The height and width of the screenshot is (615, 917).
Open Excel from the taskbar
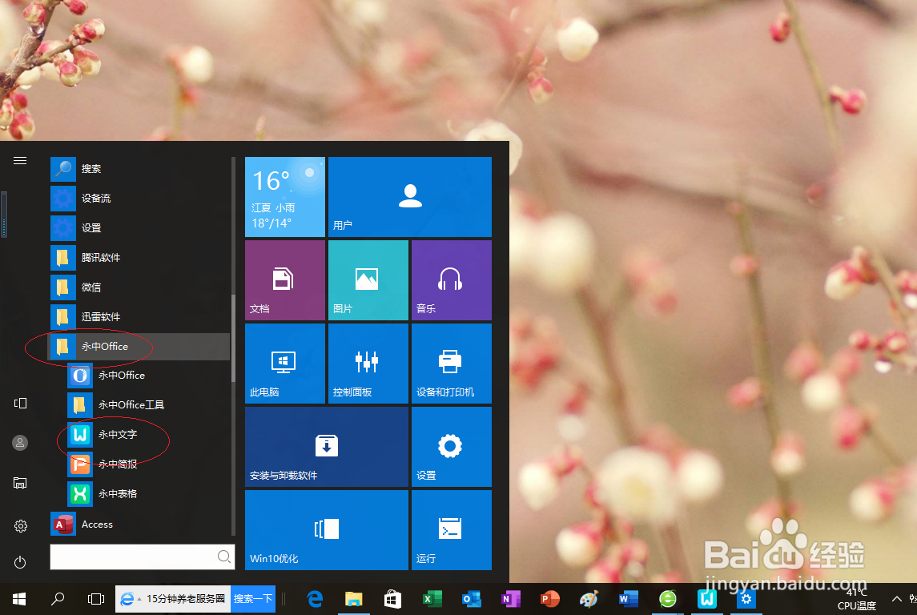pos(432,599)
